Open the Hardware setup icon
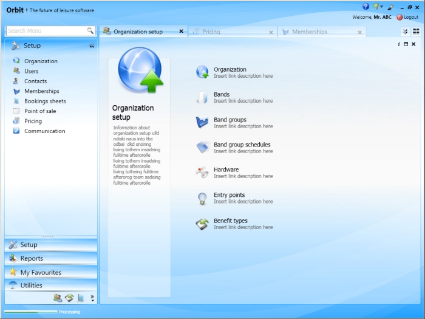The height and width of the screenshot is (319, 425). click(x=202, y=173)
